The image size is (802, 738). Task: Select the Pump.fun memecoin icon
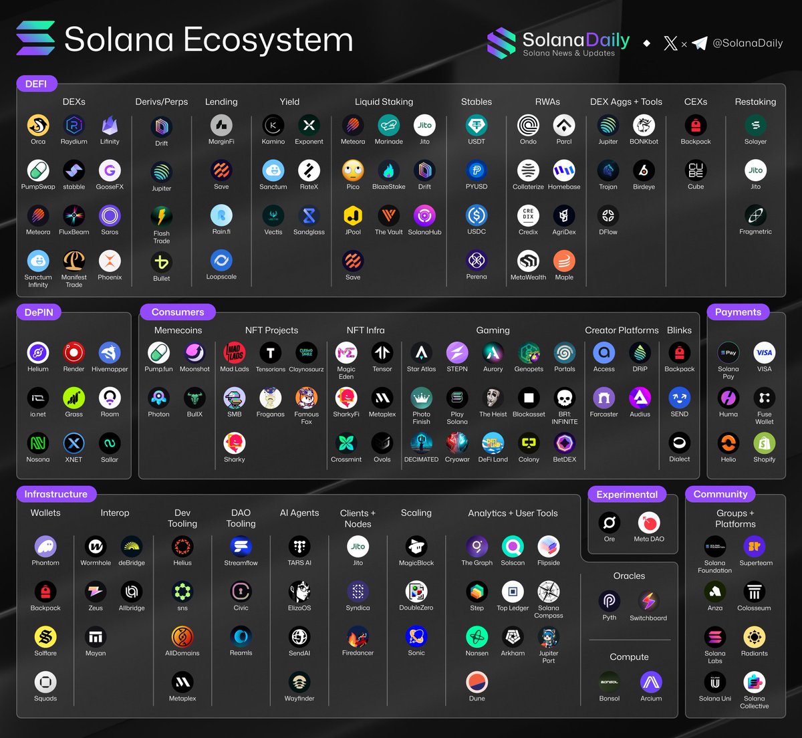pyautogui.click(x=158, y=352)
